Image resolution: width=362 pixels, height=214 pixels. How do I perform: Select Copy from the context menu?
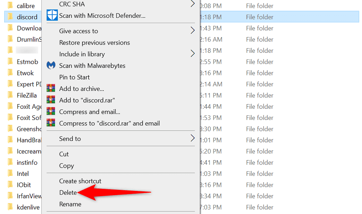click(67, 165)
